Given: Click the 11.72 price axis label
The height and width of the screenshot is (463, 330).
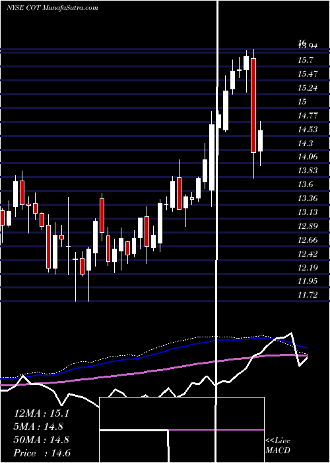Looking at the screenshot, I should (308, 295).
